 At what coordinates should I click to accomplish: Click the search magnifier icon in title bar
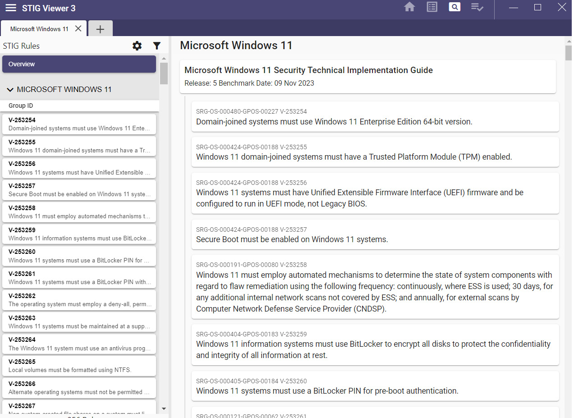tap(455, 7)
